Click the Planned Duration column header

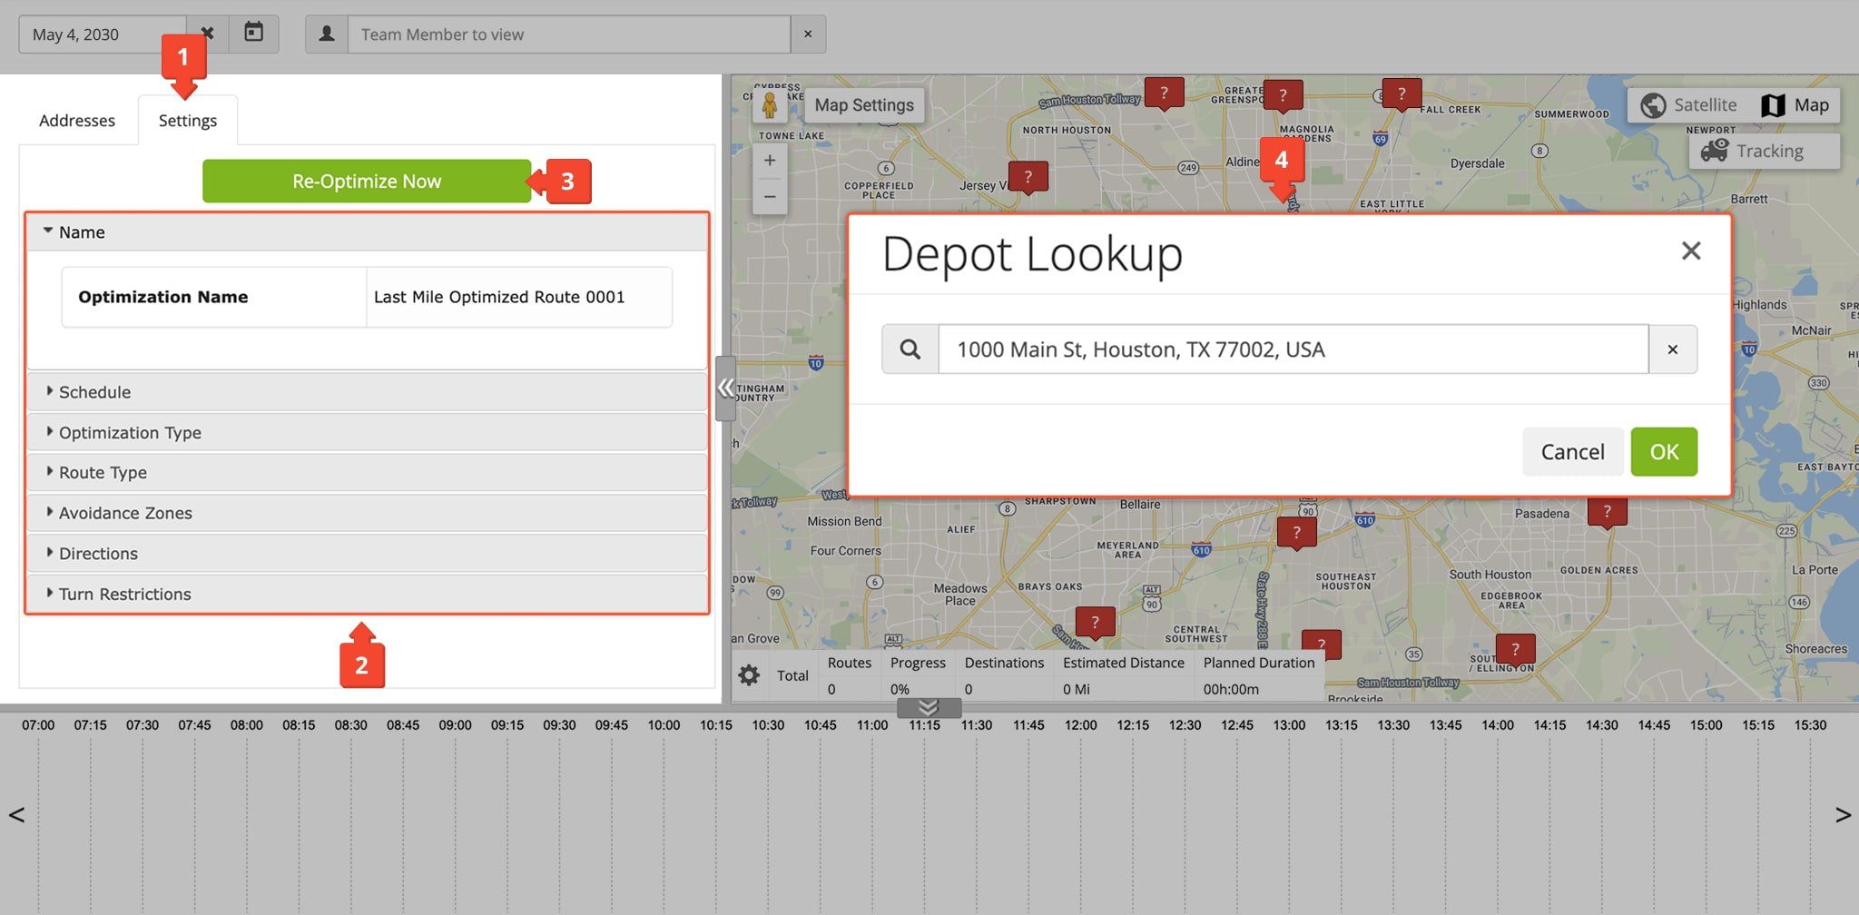point(1259,663)
